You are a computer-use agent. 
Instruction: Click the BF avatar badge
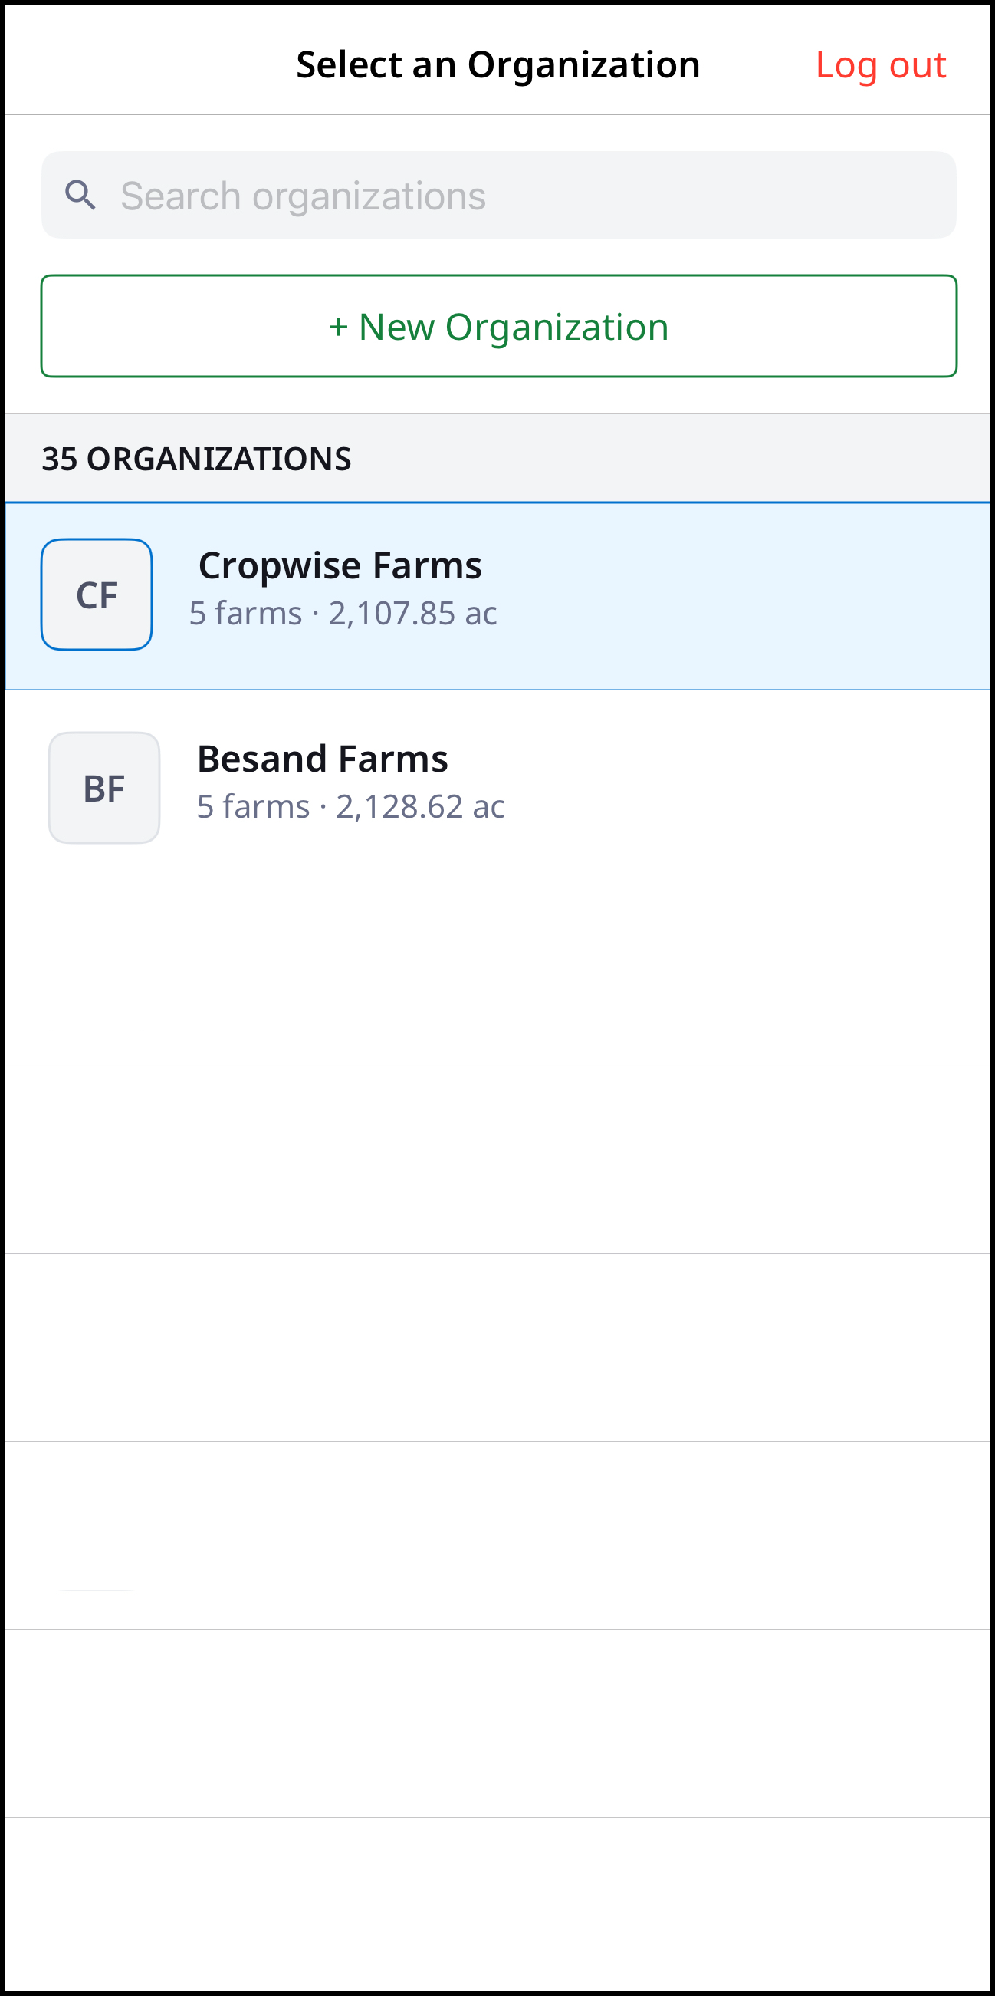click(x=104, y=787)
